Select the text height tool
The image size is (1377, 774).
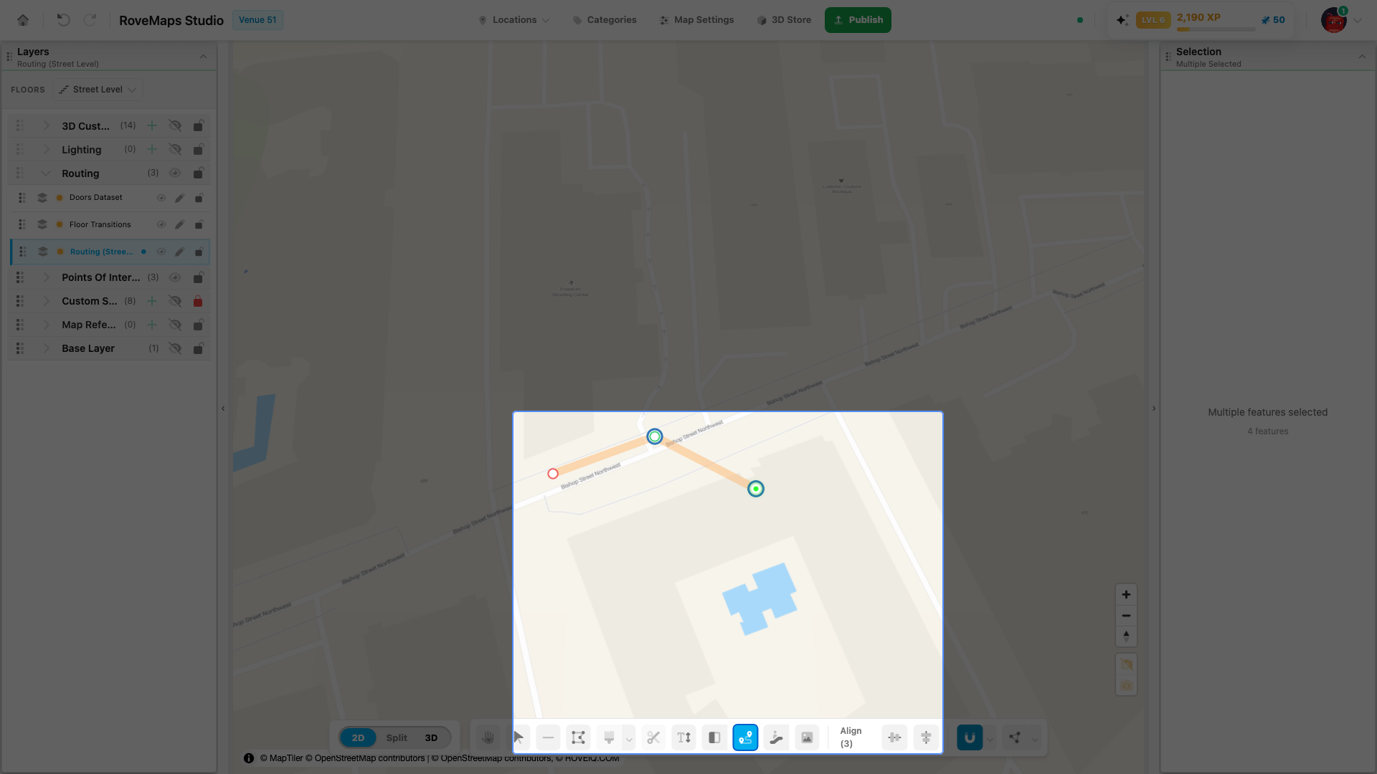[x=684, y=737]
